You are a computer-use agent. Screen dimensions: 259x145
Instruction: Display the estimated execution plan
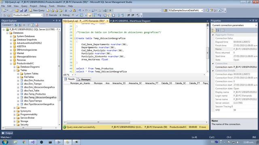pyautogui.click(x=81, y=15)
